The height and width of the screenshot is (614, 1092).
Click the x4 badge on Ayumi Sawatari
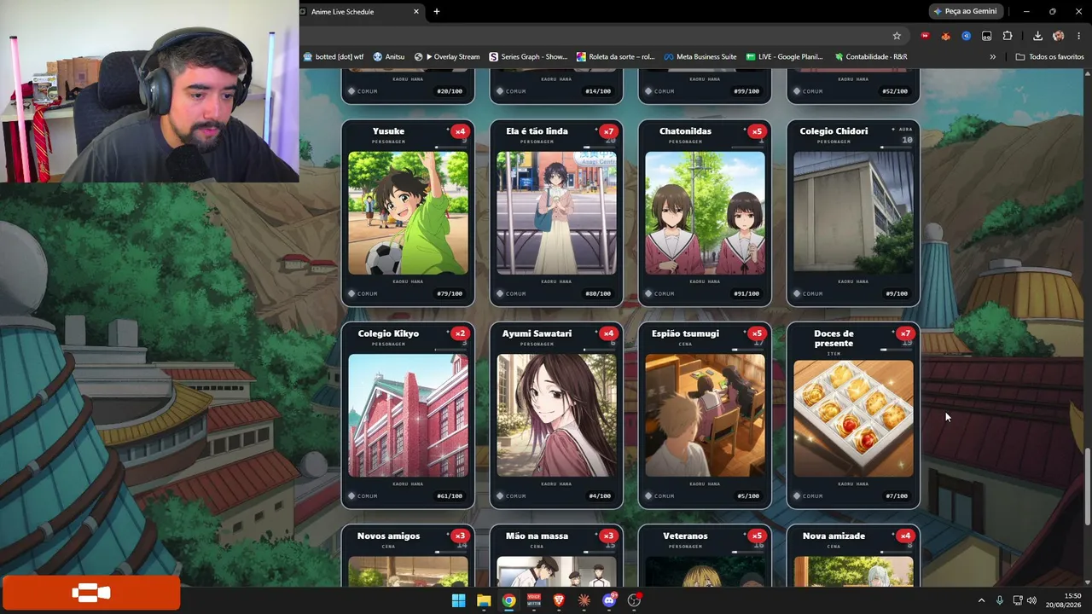(x=608, y=333)
